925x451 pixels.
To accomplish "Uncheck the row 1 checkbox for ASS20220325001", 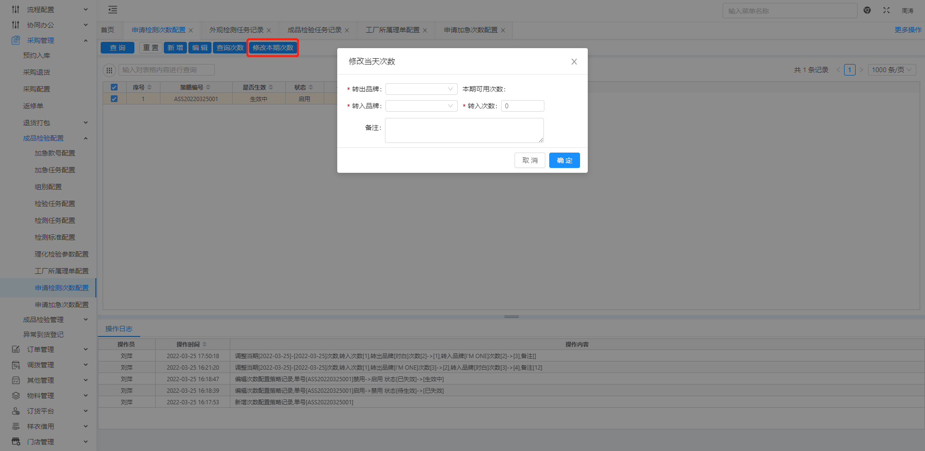I will [114, 99].
